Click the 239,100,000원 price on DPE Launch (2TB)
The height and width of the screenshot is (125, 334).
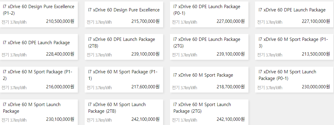pos(145,54)
